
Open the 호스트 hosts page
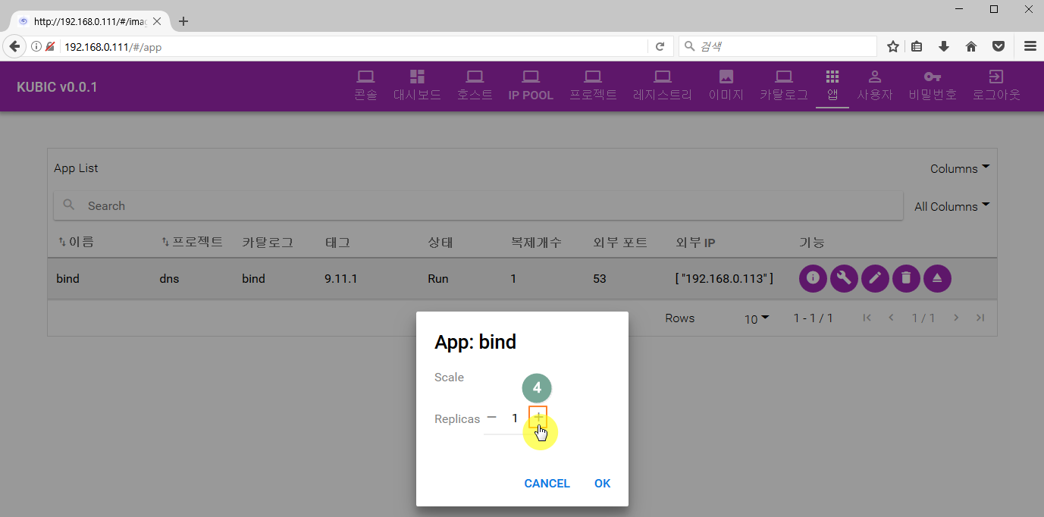475,86
